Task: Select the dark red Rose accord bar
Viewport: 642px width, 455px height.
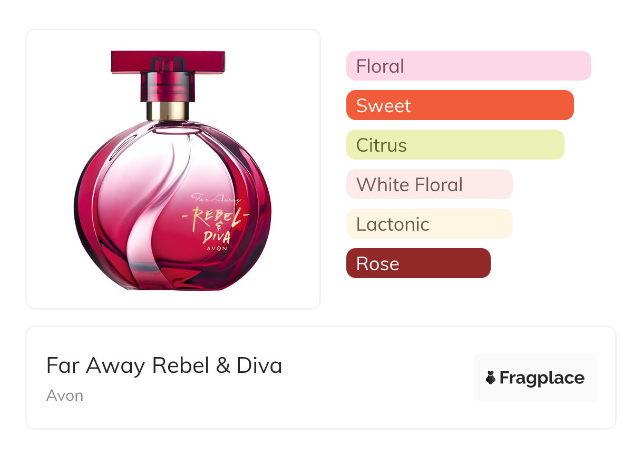Action: 418,263
